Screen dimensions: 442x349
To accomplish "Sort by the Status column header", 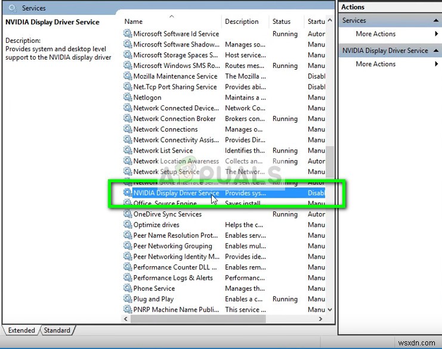I will (x=286, y=21).
